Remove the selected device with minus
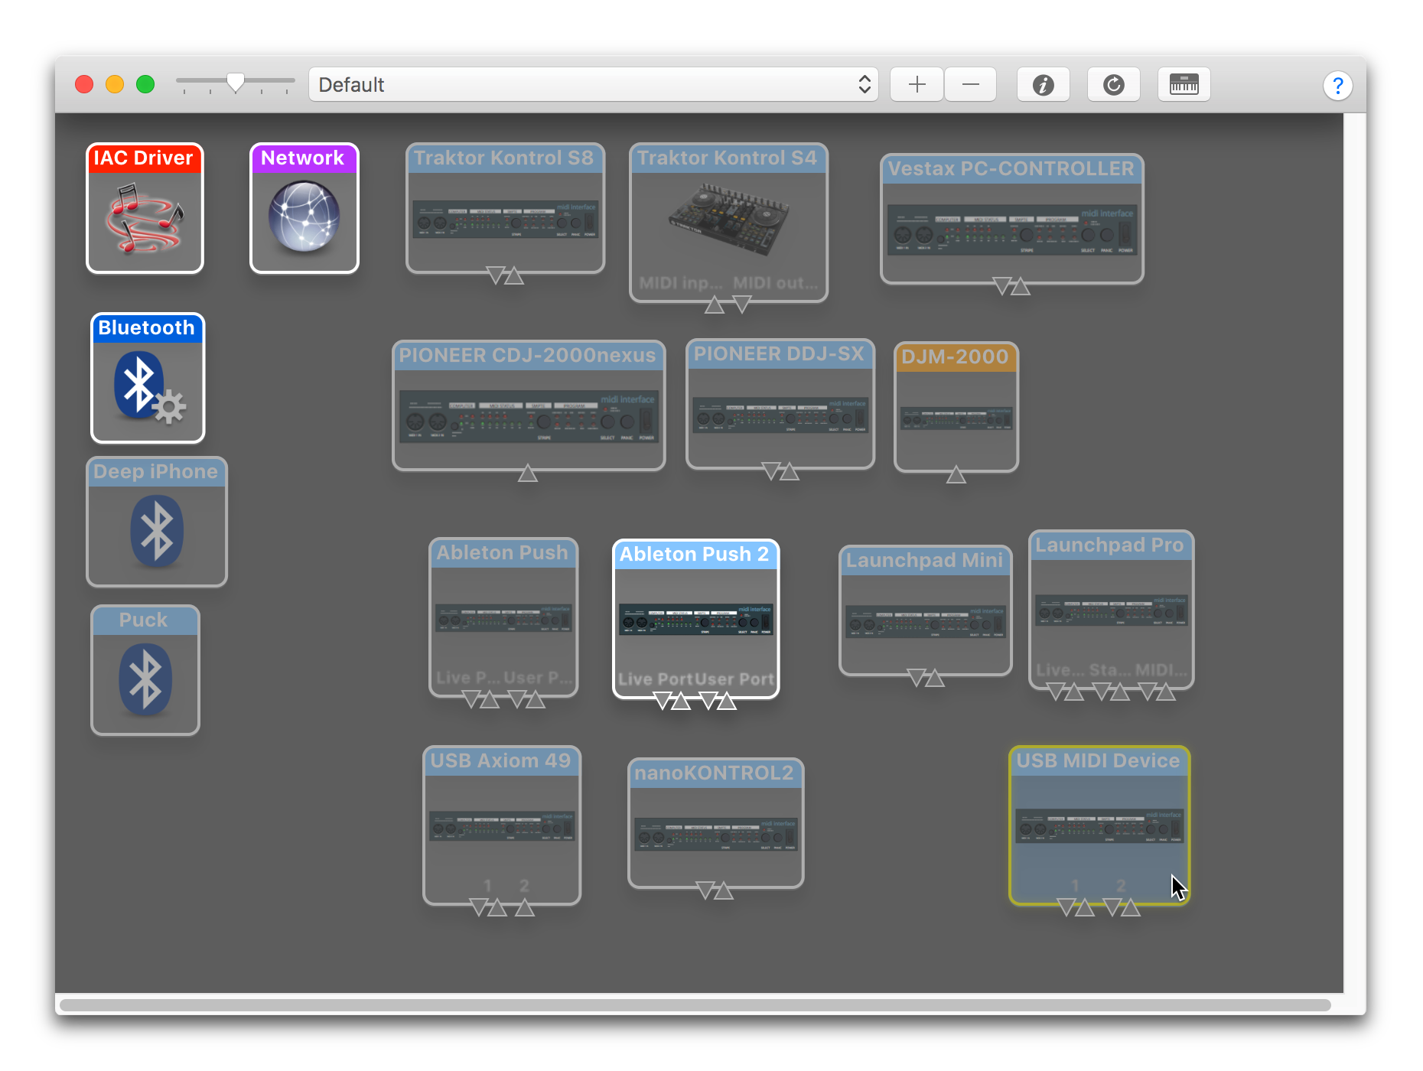Viewport: 1423px width, 1071px height. (970, 84)
